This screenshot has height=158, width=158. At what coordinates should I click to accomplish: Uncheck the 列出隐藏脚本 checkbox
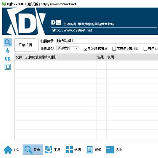tap(85, 49)
